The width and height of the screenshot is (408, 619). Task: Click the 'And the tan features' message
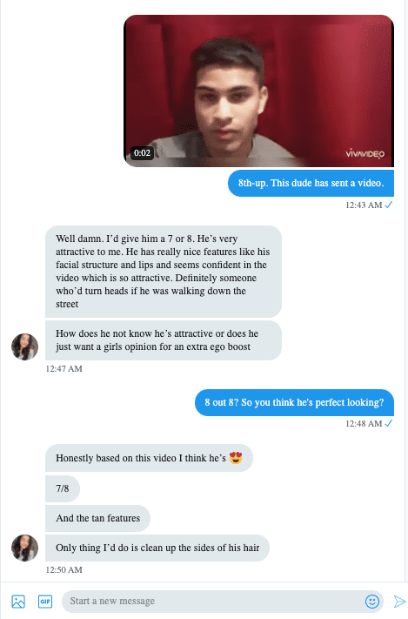pos(97,518)
